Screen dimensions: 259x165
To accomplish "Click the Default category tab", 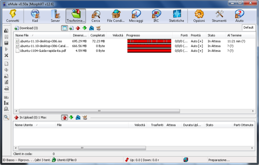I will 248,28.
